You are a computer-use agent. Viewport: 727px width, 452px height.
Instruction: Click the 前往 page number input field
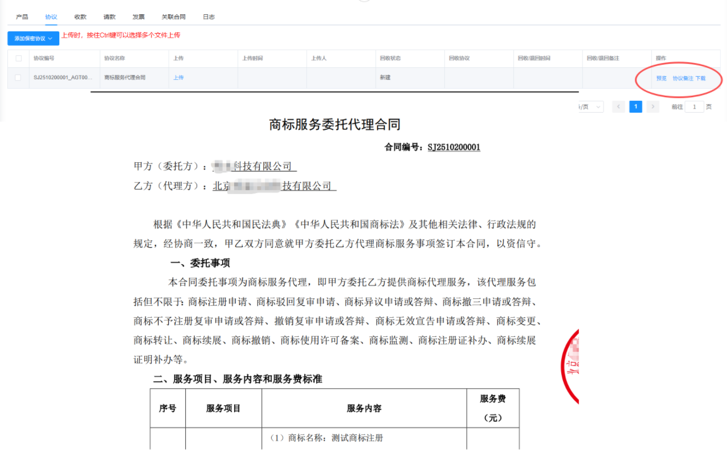pos(693,106)
